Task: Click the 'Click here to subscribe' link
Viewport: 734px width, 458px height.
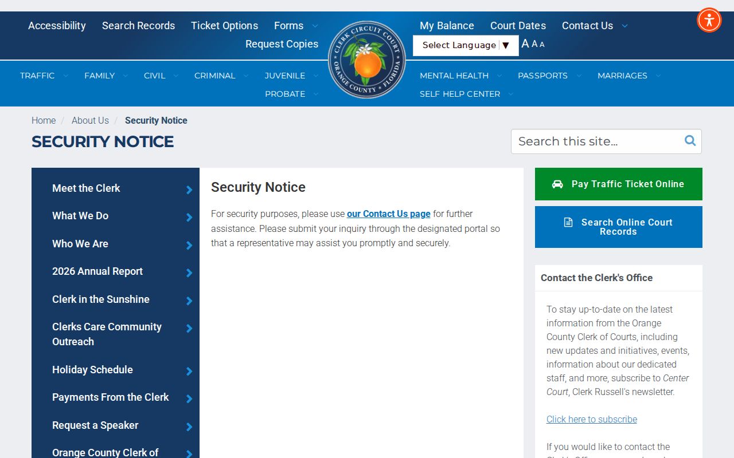Action: coord(592,419)
